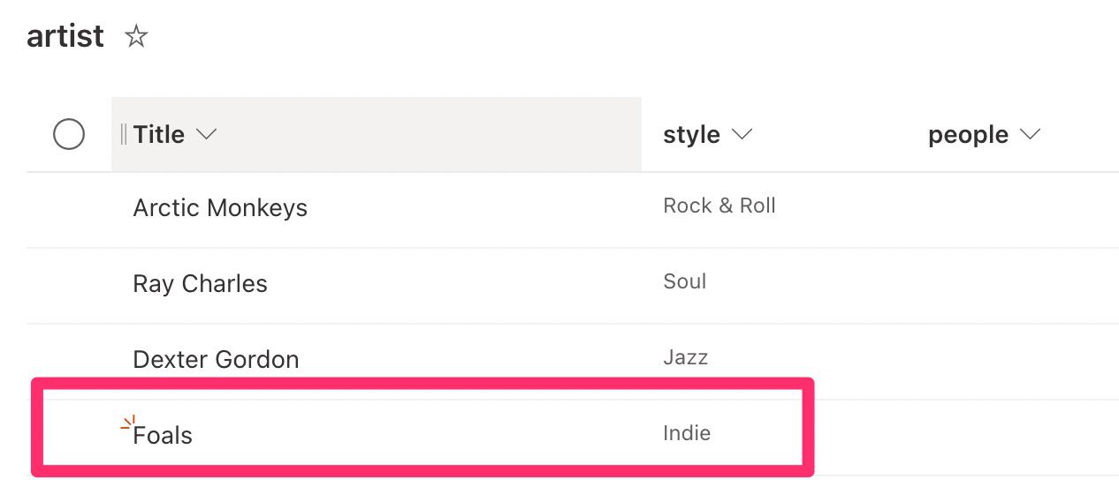Click the Title column header label
The image size is (1119, 494).
pos(159,134)
